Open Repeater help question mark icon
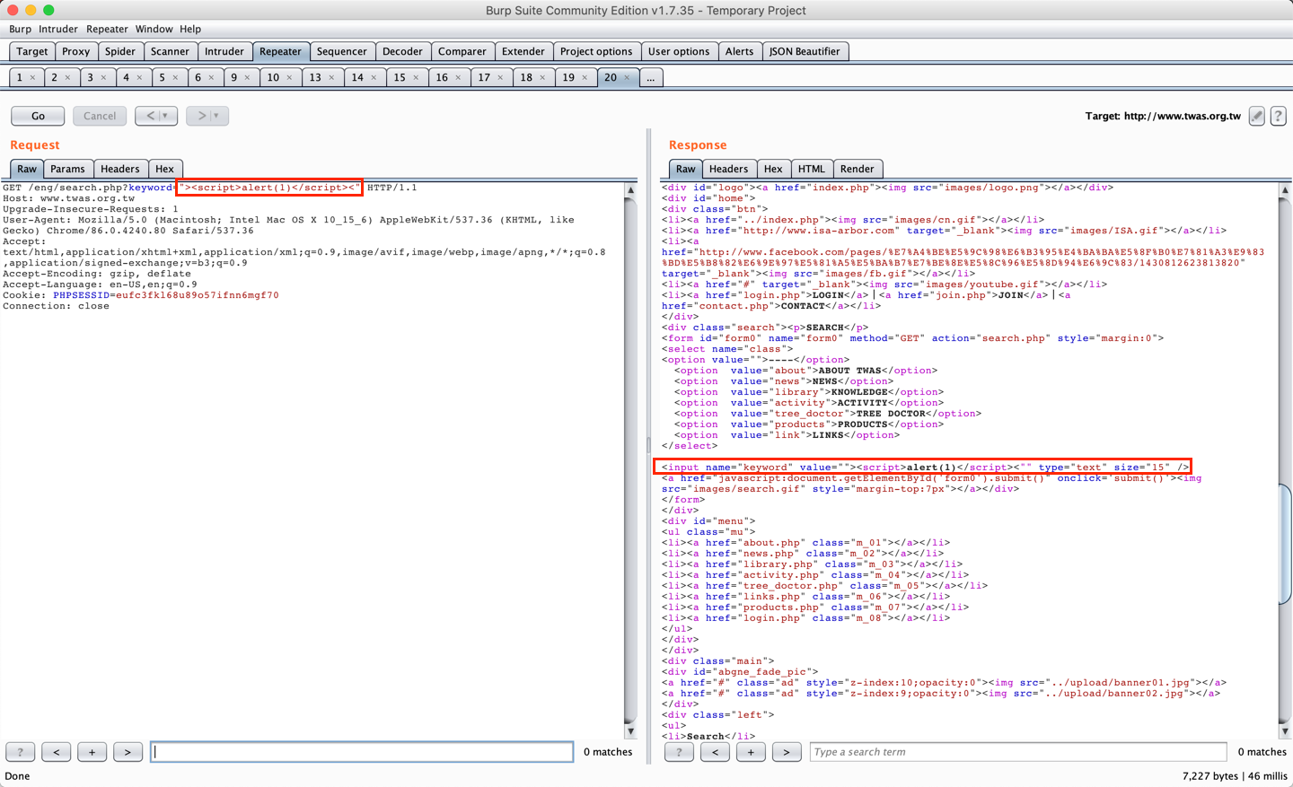The image size is (1293, 787). [x=1279, y=116]
